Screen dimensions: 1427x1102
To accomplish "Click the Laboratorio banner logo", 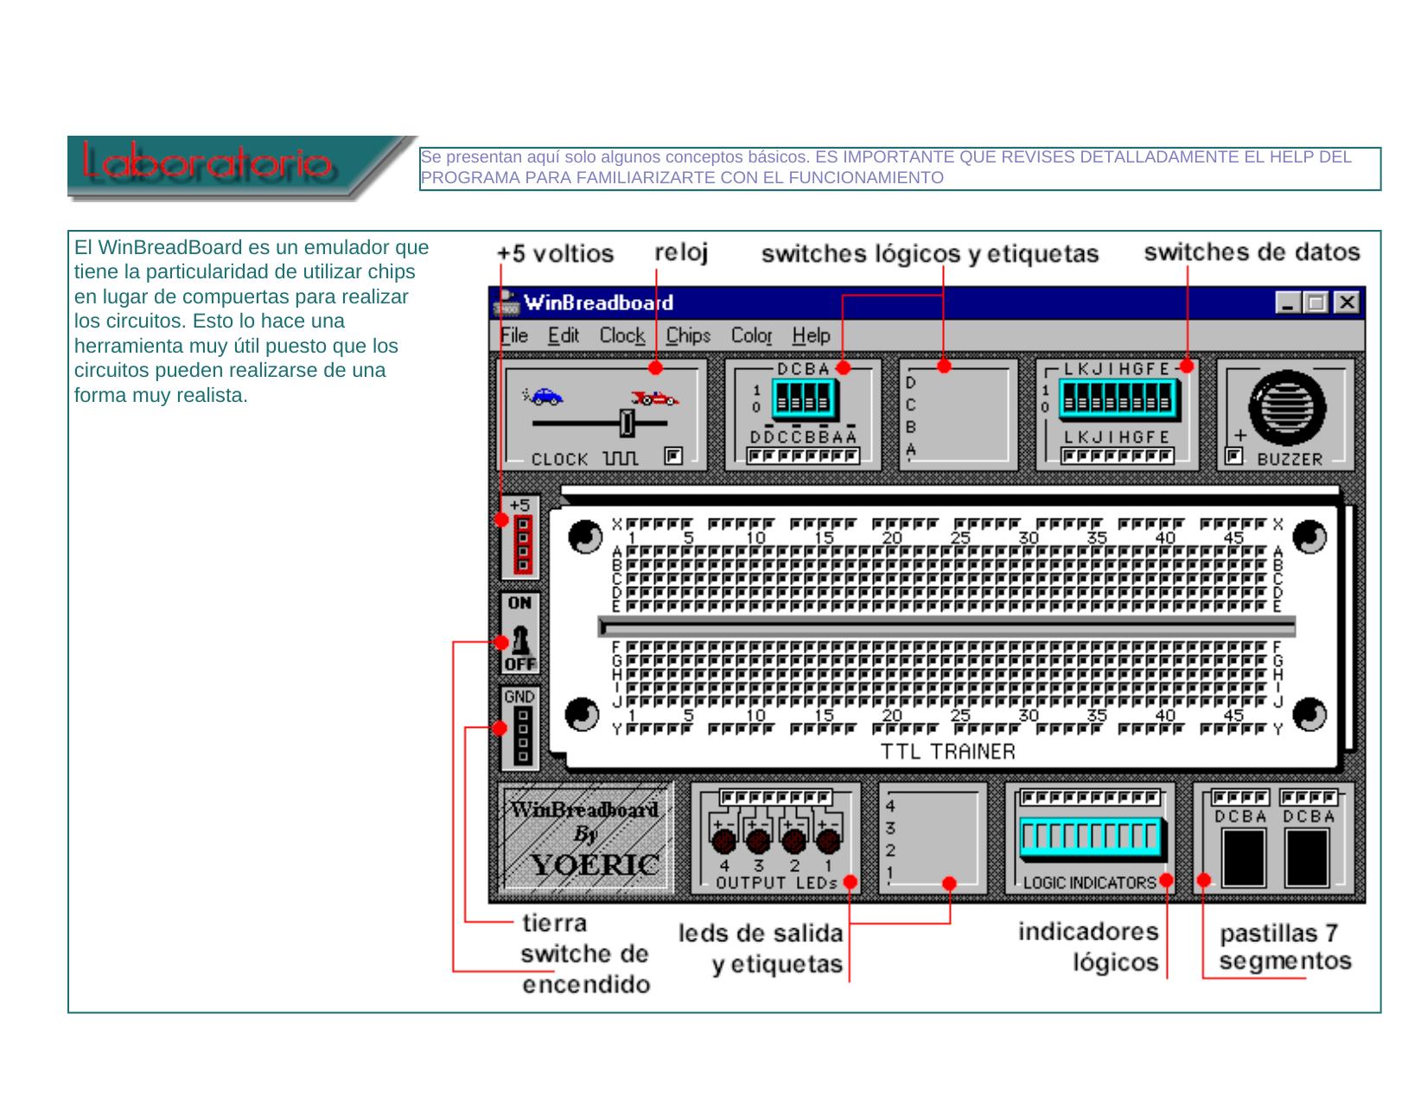I will click(242, 168).
